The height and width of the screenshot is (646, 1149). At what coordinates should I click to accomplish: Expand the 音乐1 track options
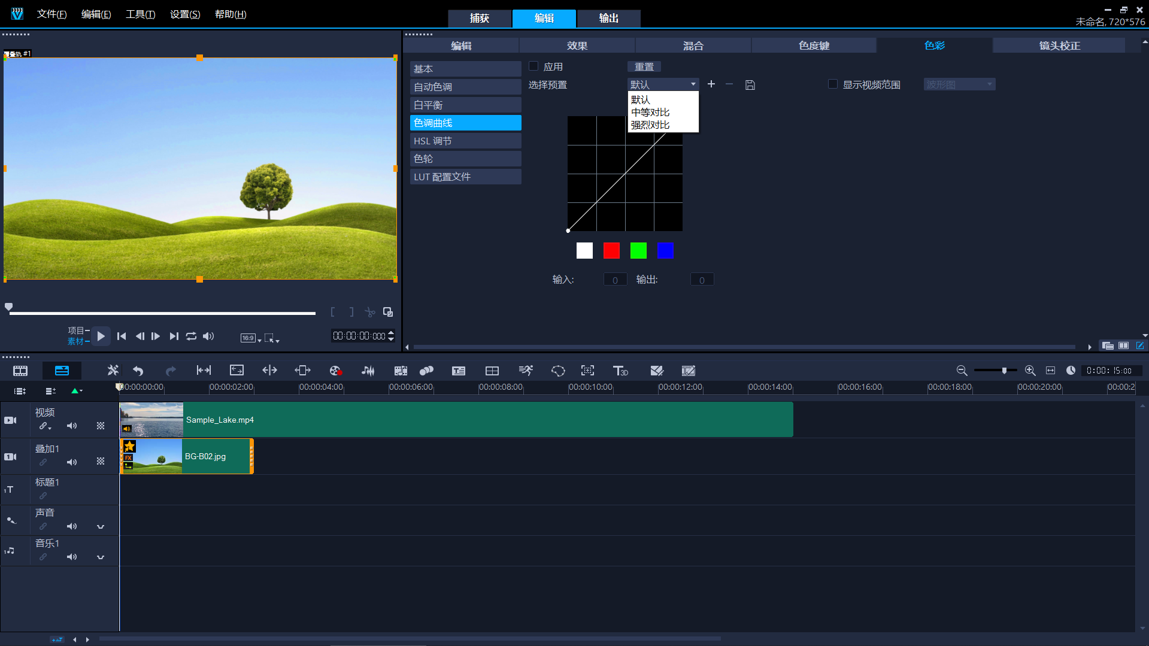click(101, 557)
